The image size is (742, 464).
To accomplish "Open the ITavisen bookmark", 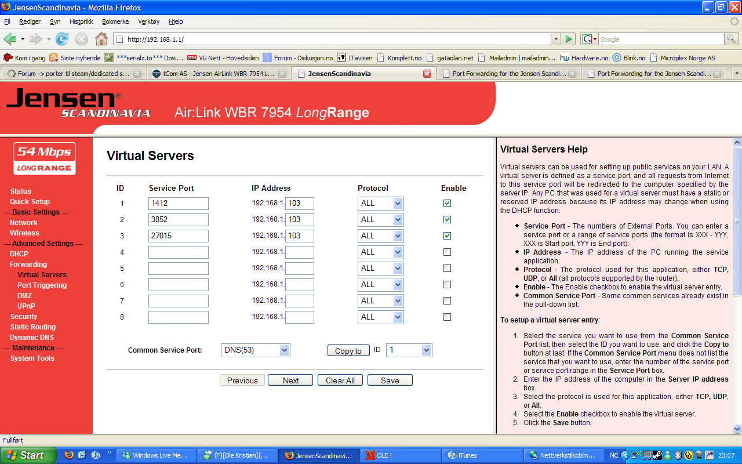I will (355, 58).
